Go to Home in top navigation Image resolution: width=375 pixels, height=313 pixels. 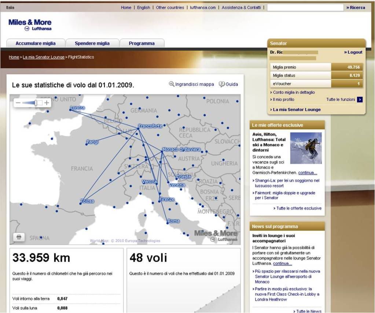[126, 7]
